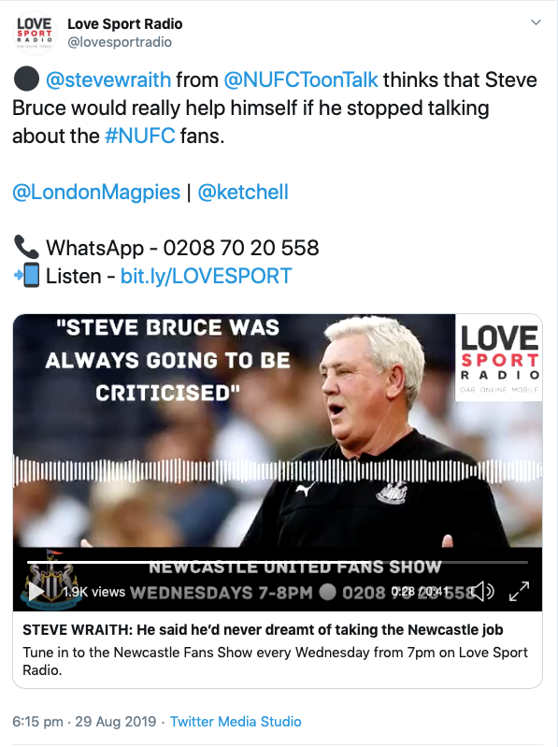
Task: Open the @NUFCToonTalk mention link
Action: [300, 79]
